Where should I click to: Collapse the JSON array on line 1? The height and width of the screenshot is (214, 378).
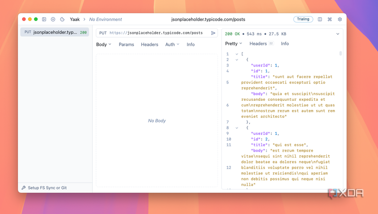(x=237, y=54)
